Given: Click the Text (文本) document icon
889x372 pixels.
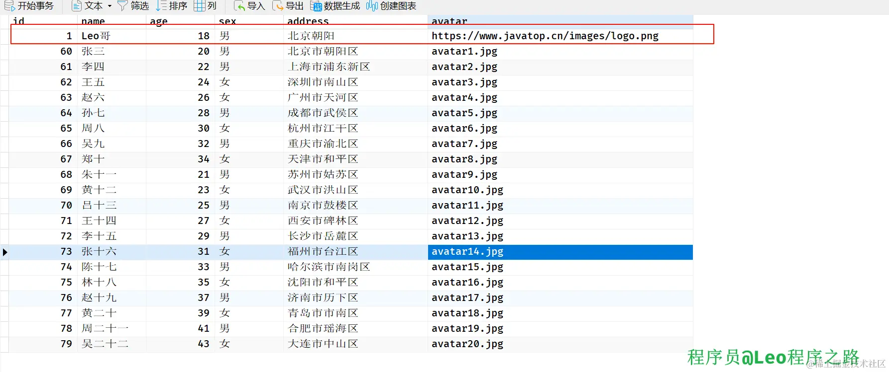Looking at the screenshot, I should (x=77, y=6).
